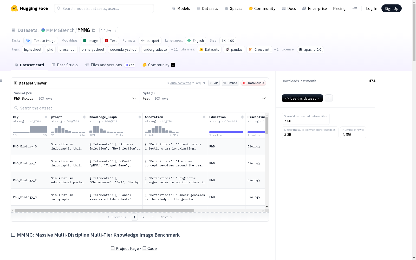Screen dimensions: 416x260
Task: Open the API button in Dataset Viewer
Action: click(x=214, y=83)
